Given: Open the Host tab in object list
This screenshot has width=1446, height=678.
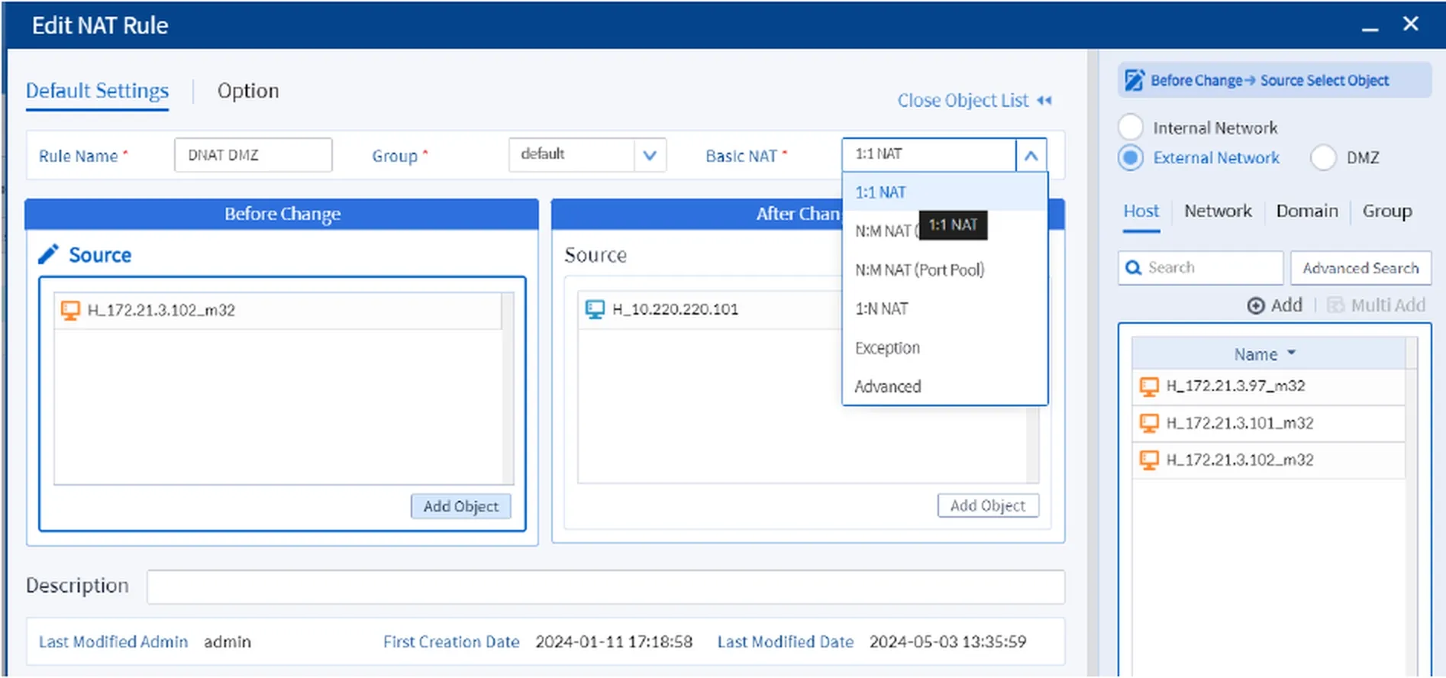Looking at the screenshot, I should pyautogui.click(x=1141, y=211).
